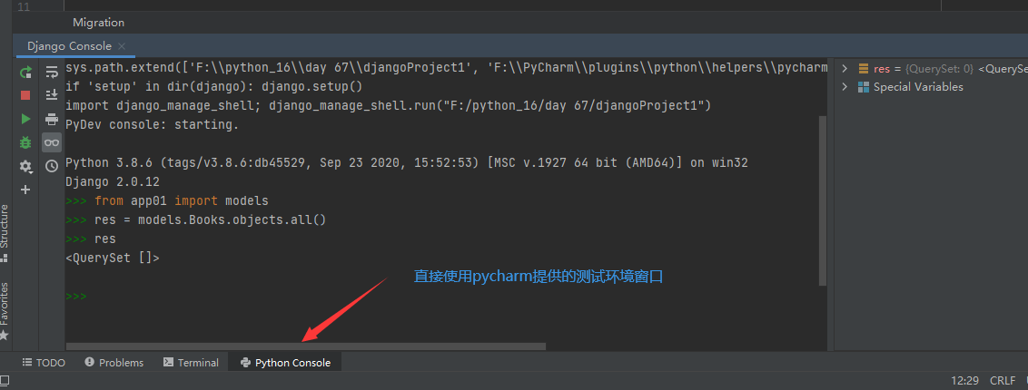The width and height of the screenshot is (1028, 390).
Task: Select the res QuerySet variable row
Action: (x=931, y=69)
